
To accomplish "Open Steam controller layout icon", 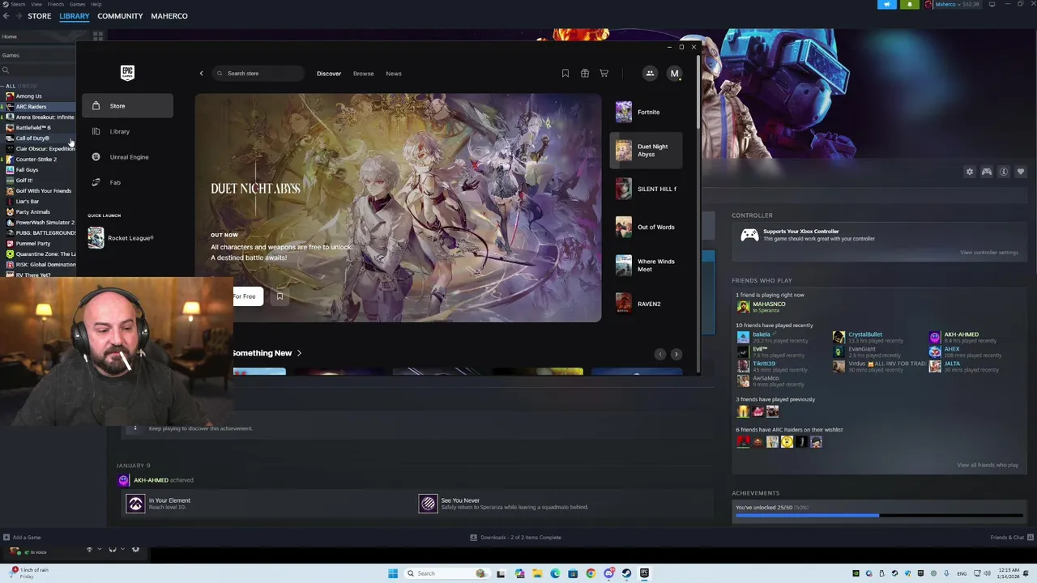I will tap(987, 172).
